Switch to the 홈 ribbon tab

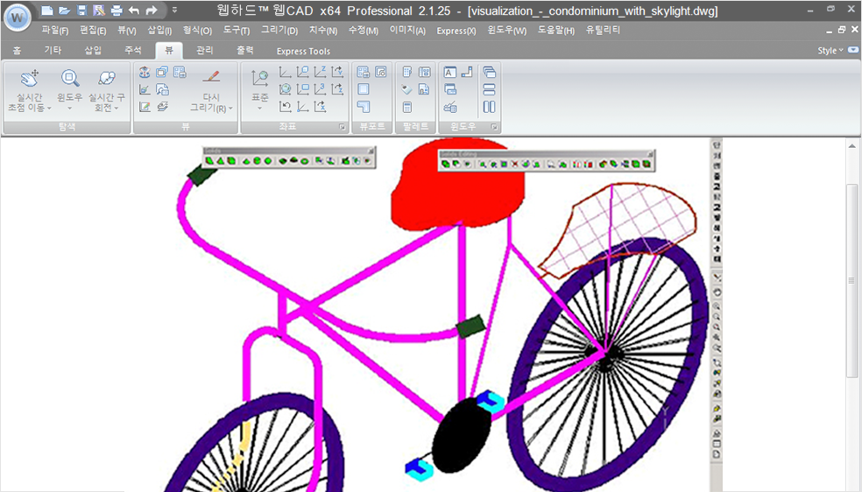coord(17,51)
